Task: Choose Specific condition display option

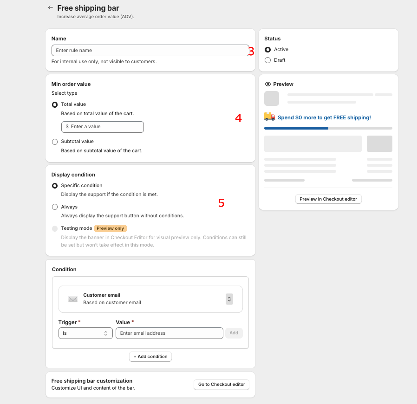Action: pos(55,186)
